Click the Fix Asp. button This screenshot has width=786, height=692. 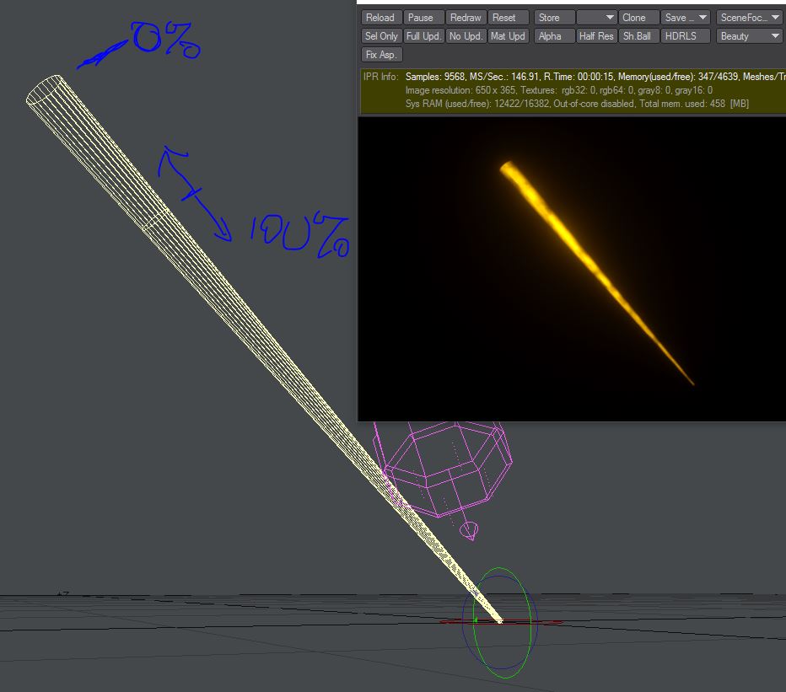[381, 55]
